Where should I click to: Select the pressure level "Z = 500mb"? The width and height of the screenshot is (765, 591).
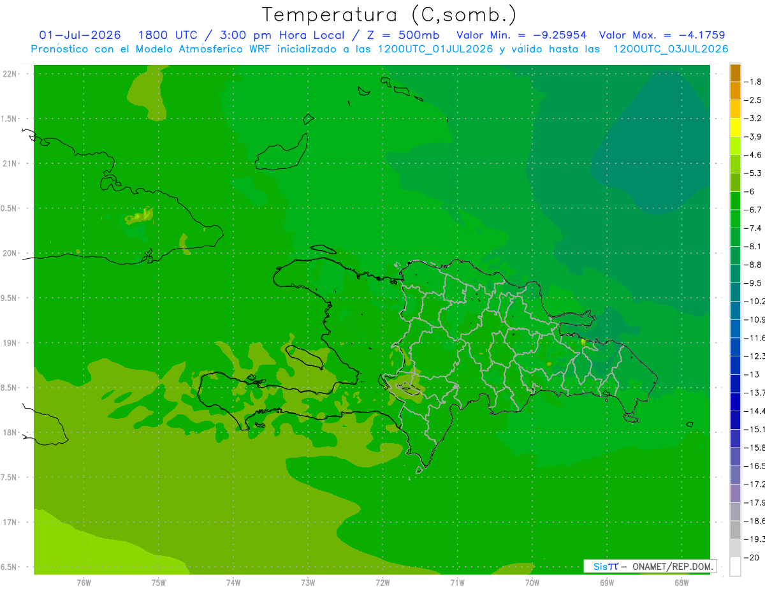point(403,35)
